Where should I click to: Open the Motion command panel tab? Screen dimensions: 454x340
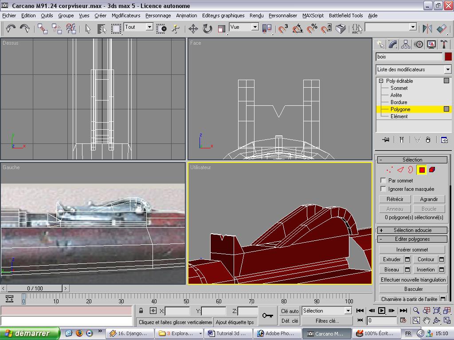419,44
